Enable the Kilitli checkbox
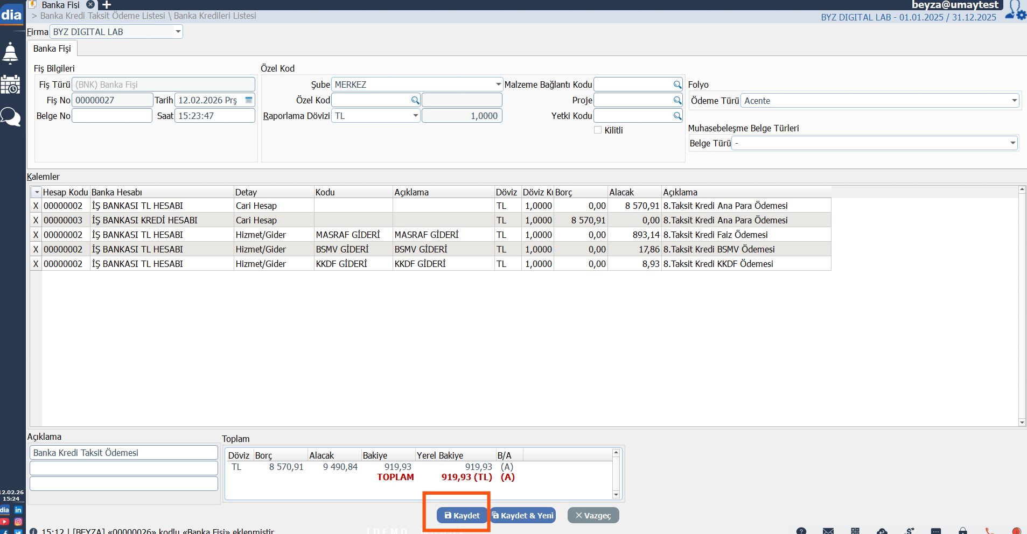Viewport: 1027px width, 534px height. pos(598,130)
